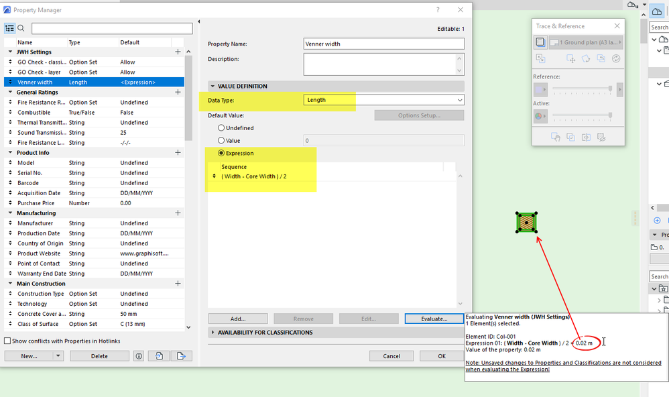Click switch reference with active icon

540,59
